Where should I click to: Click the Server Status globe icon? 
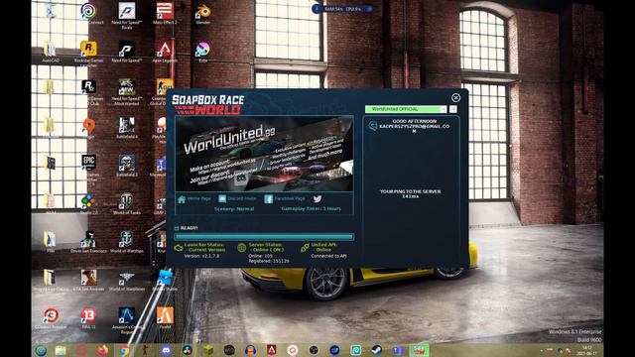(x=242, y=248)
